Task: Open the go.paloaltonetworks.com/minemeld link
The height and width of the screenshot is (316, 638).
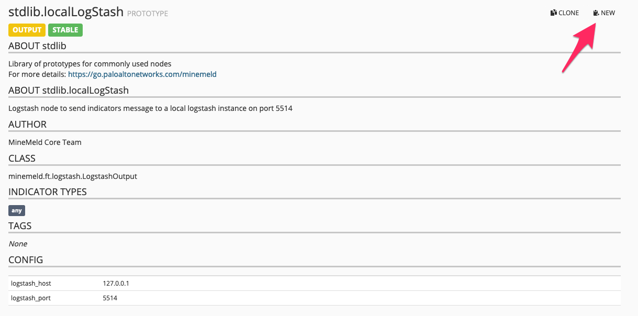Action: click(142, 74)
